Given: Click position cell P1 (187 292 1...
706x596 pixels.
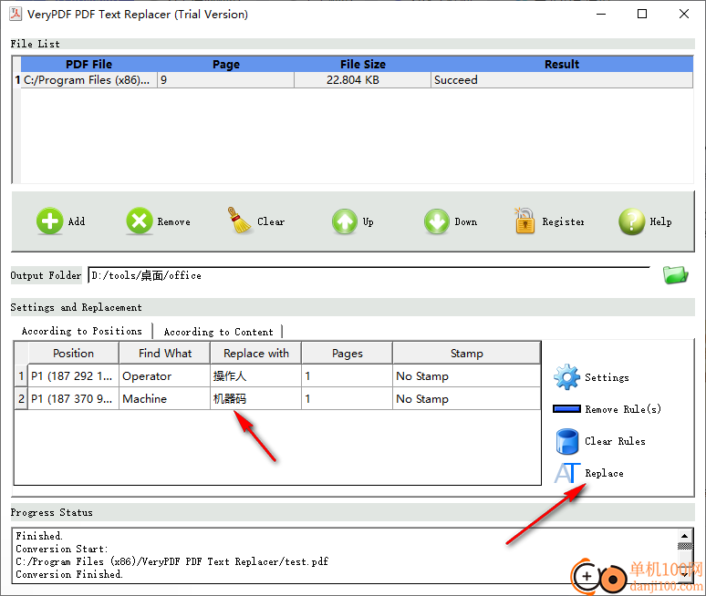Looking at the screenshot, I should click(x=73, y=375).
